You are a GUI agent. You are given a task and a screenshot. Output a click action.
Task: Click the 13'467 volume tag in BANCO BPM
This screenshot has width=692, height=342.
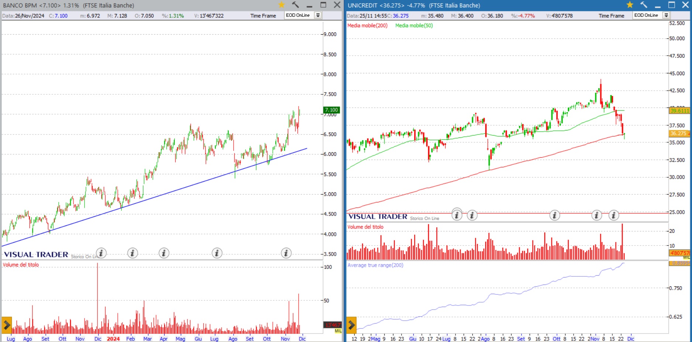coord(333,325)
